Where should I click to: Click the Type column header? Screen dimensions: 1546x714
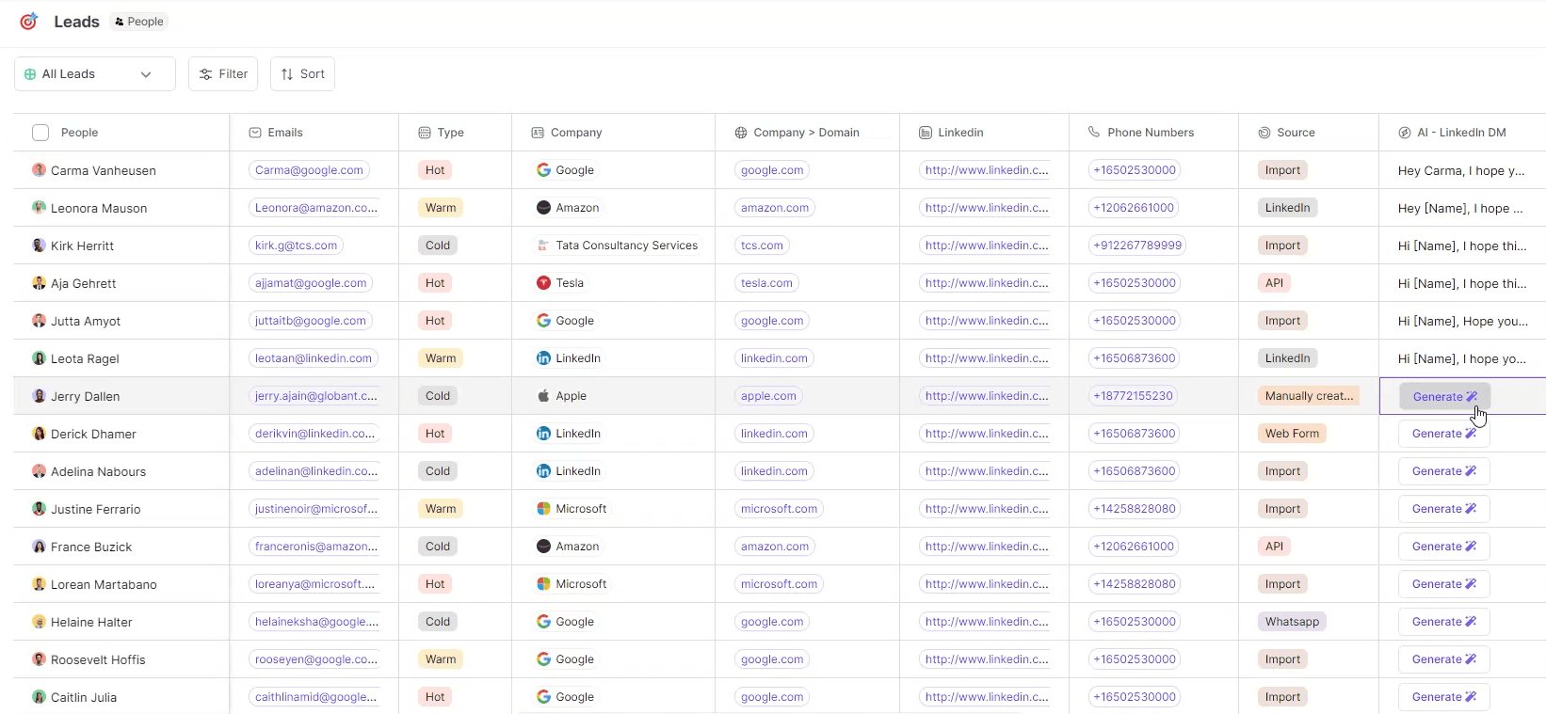(450, 133)
